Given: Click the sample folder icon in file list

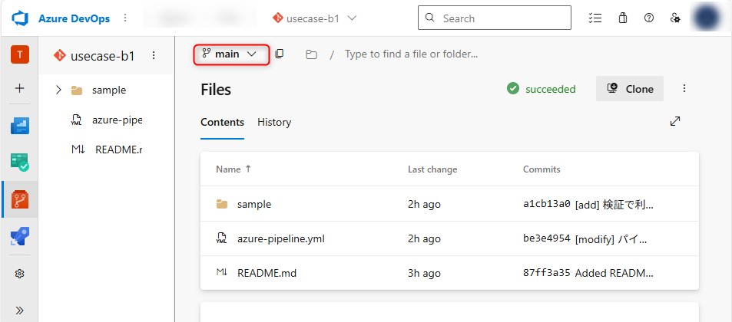Looking at the screenshot, I should tap(222, 204).
